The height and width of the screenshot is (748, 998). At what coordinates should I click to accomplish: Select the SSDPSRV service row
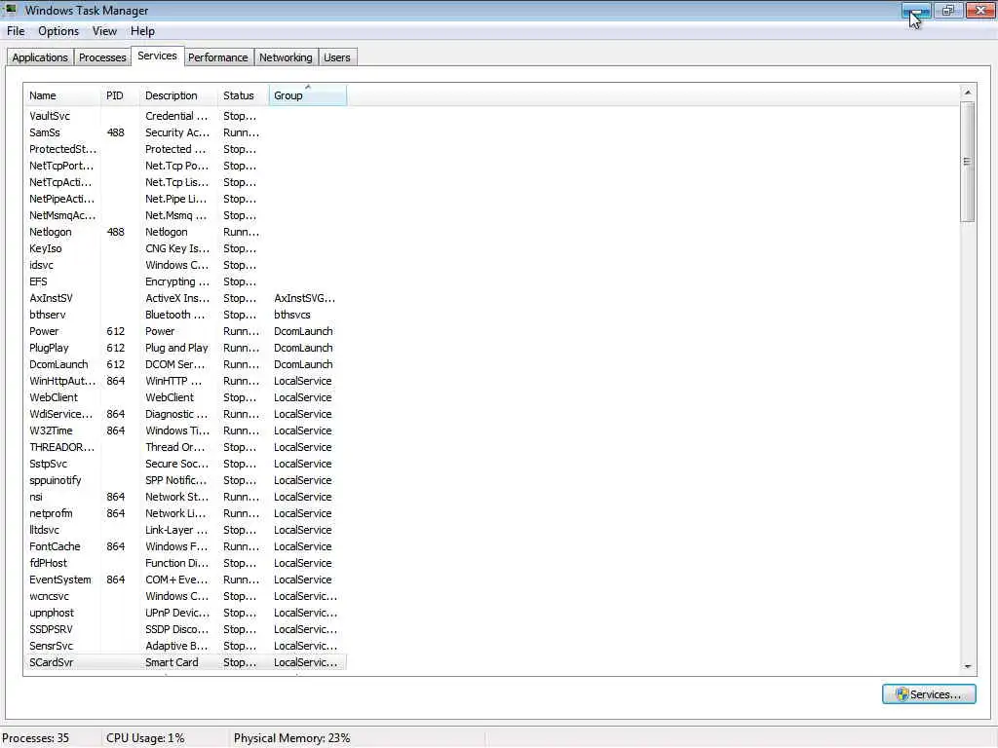[185, 628]
